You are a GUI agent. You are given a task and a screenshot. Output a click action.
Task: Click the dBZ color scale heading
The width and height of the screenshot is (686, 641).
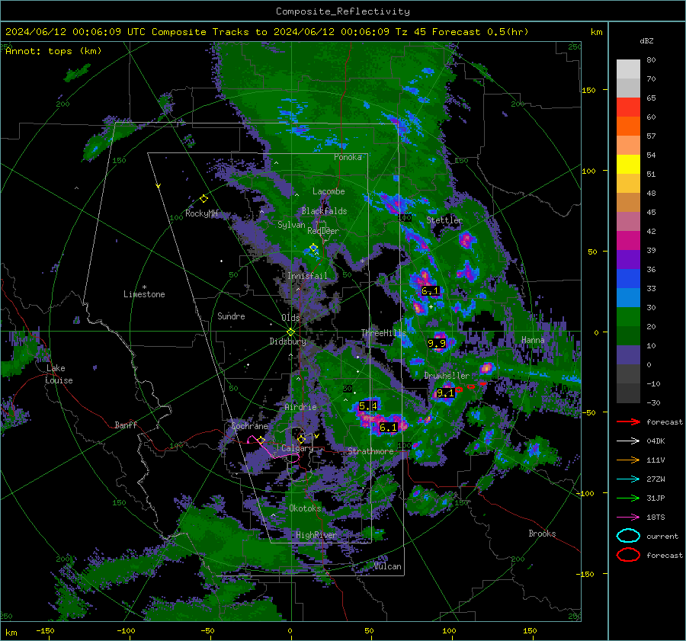coord(646,41)
